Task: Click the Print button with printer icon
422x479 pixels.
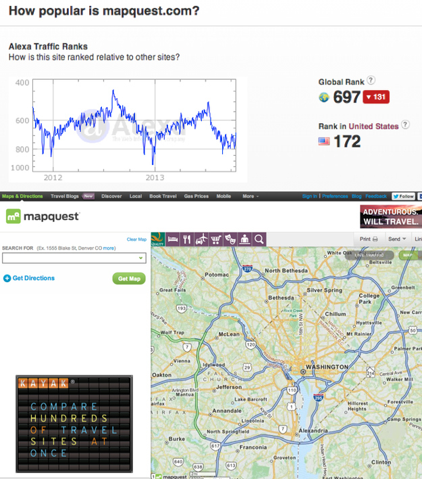Action: coord(369,239)
